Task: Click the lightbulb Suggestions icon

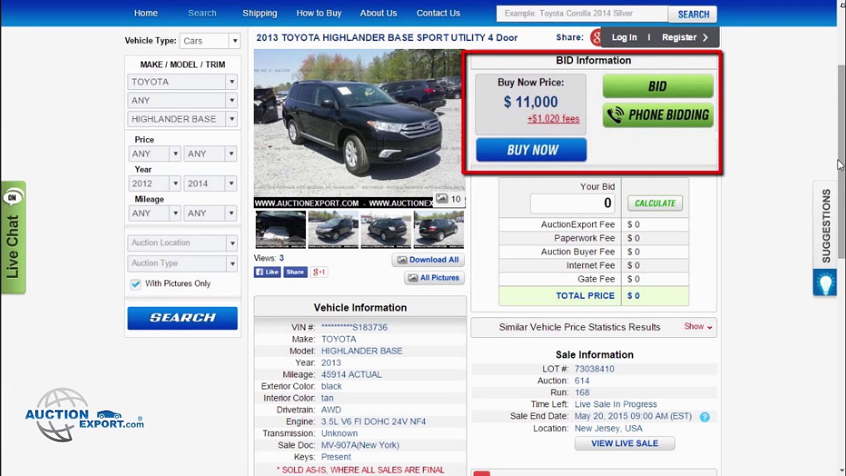Action: point(825,283)
